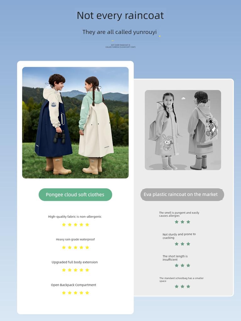
Task: Select 'Not sturdy and prone to cracking' text
Action: tap(179, 236)
